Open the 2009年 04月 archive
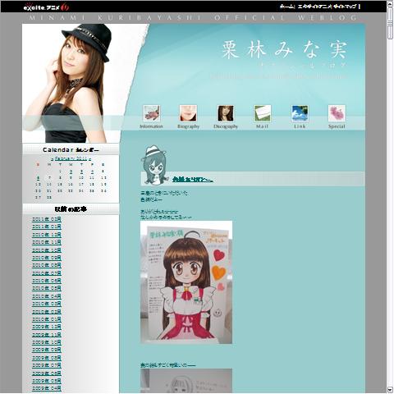 click(47, 388)
